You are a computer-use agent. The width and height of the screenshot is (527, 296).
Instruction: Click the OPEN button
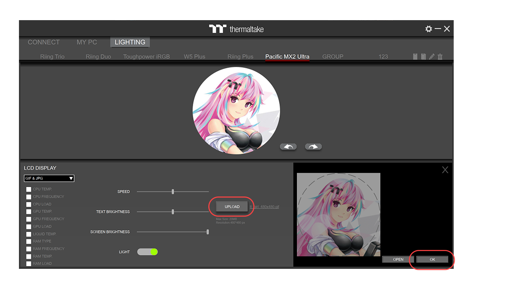point(398,259)
